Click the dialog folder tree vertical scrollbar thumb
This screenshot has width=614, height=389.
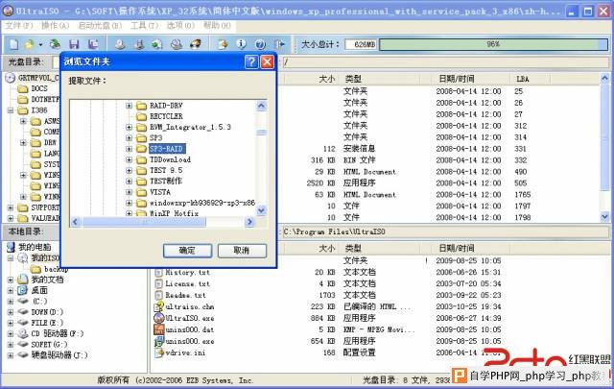(x=261, y=133)
